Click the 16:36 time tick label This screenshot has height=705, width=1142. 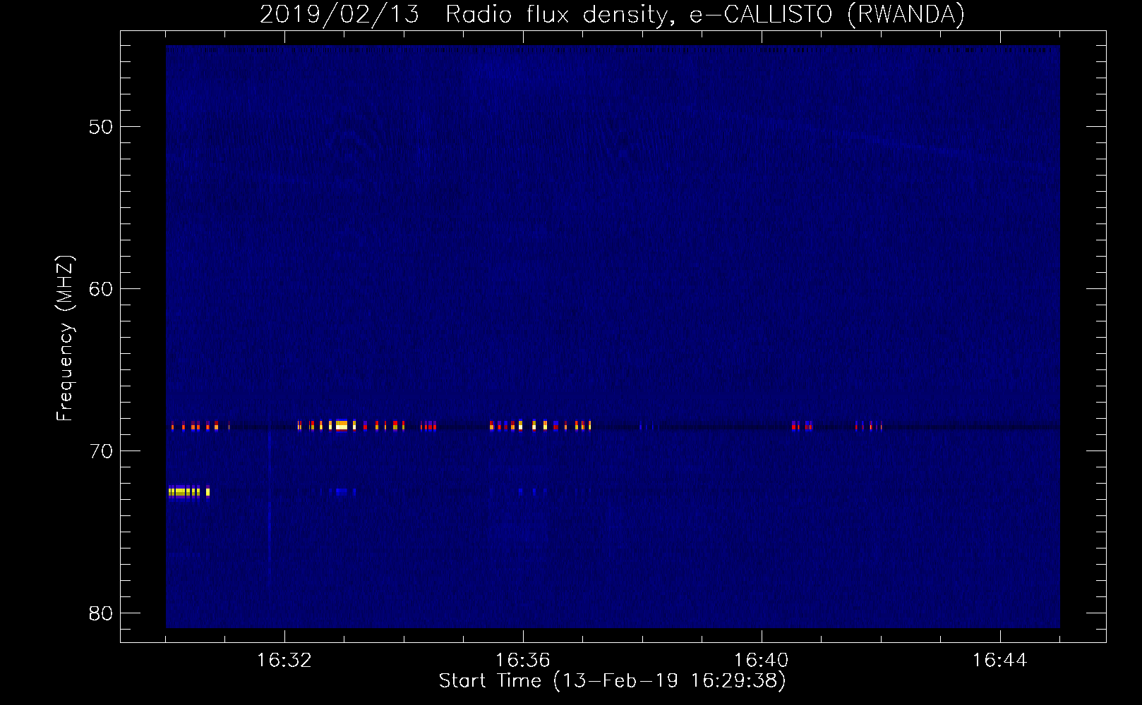(523, 661)
